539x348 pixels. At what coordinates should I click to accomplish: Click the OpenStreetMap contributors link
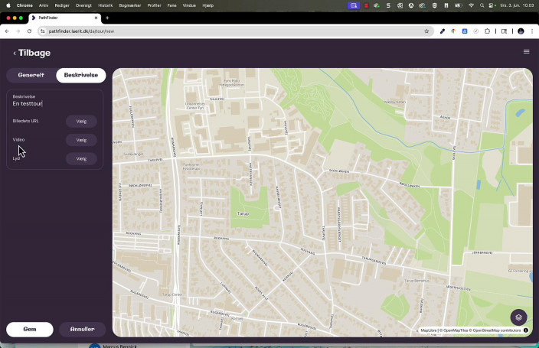click(496, 330)
